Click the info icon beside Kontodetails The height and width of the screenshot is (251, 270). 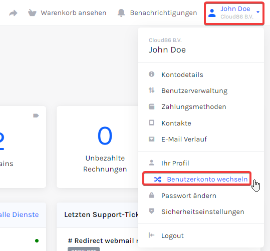tap(151, 74)
